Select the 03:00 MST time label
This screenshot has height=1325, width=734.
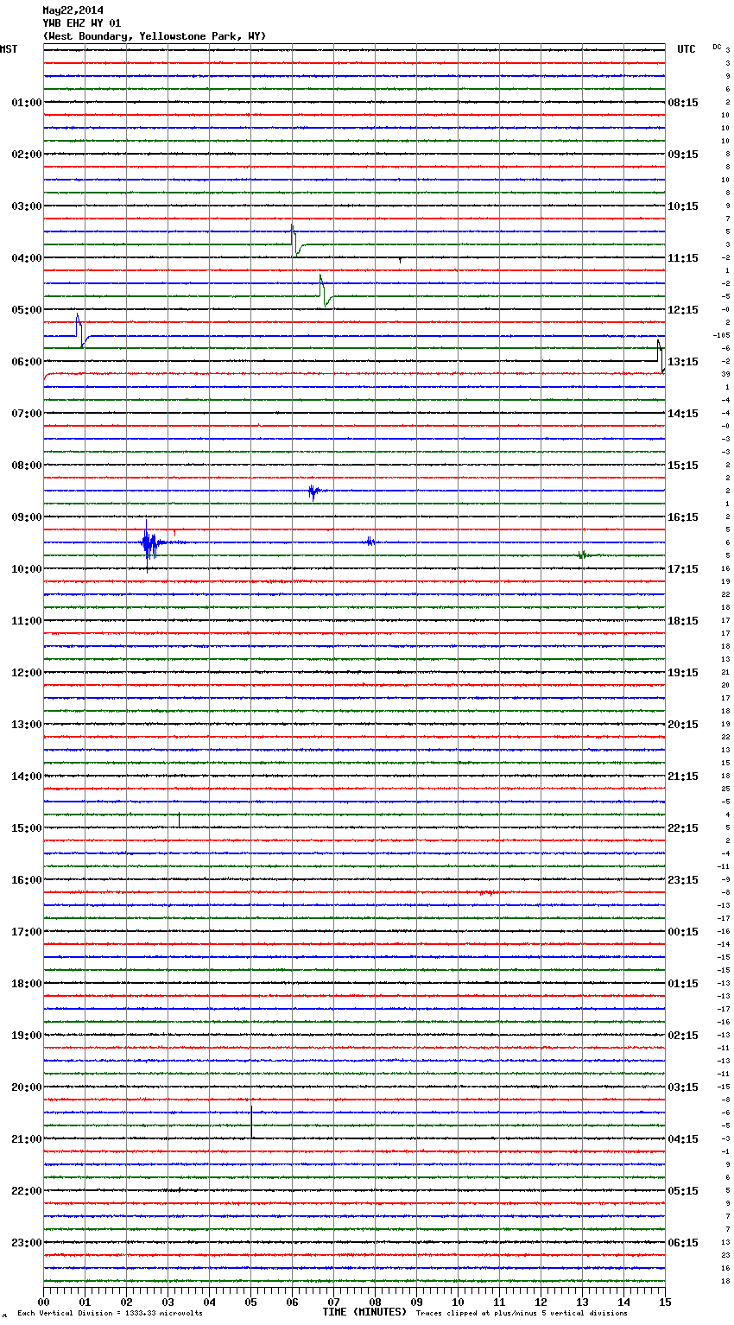27,206
